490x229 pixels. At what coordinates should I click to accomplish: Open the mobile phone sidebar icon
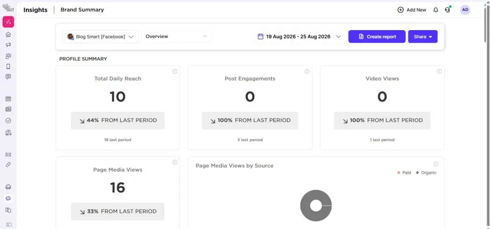pos(9,66)
